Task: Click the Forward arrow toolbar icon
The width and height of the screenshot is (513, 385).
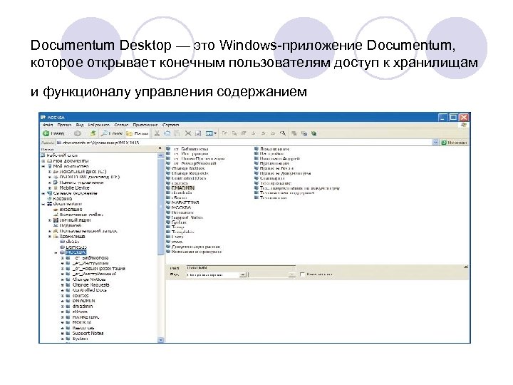Action: [78, 133]
